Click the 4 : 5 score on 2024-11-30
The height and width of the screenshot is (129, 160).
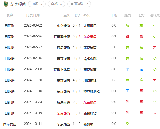[77, 80]
